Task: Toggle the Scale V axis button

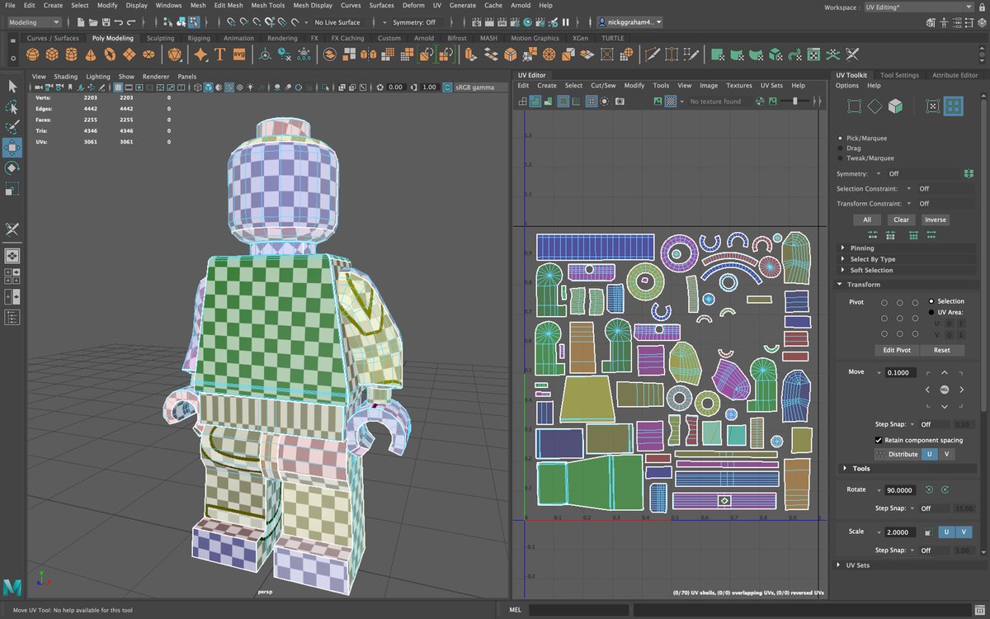Action: 963,532
